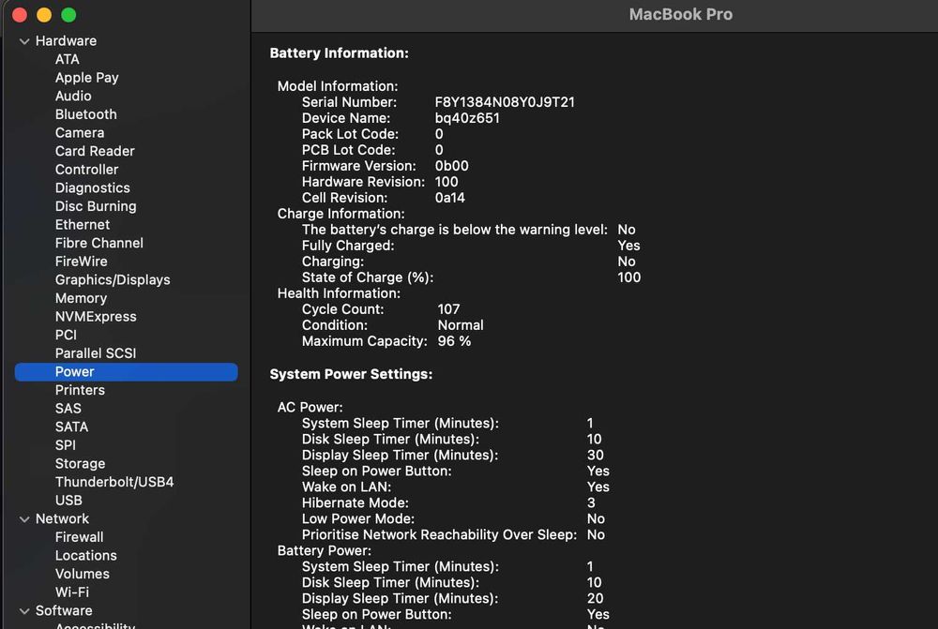Open the Card Reader entry
This screenshot has width=938, height=629.
[x=95, y=151]
